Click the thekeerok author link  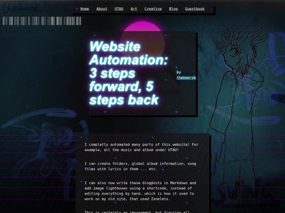pyautogui.click(x=186, y=77)
